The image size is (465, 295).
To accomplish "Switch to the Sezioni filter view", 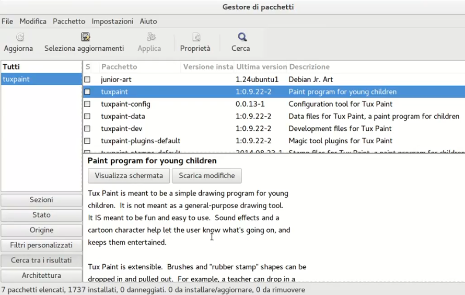I will click(41, 200).
